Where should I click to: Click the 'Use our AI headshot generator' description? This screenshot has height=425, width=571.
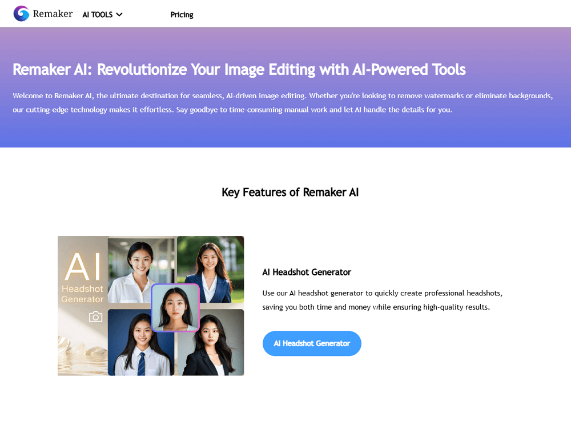[x=383, y=300]
